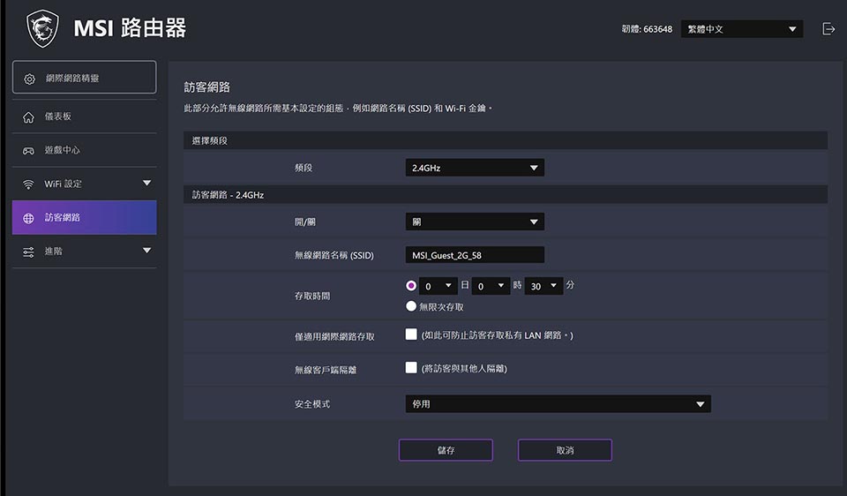The width and height of the screenshot is (847, 496).
Task: Click the 無線客戶端隔離 label
Action: click(x=326, y=370)
